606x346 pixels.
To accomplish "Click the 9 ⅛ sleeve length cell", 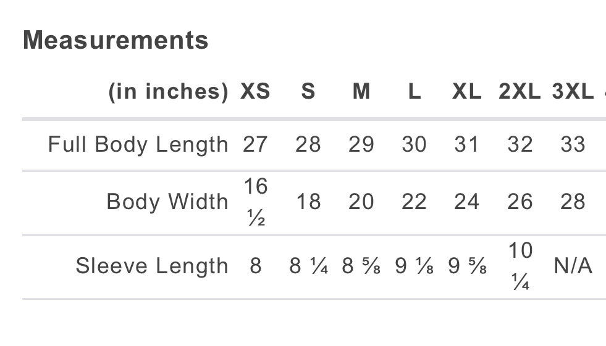I will pos(414,266).
